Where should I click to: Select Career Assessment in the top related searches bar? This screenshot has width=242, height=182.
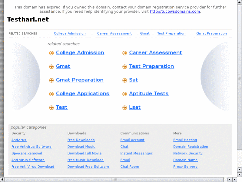[x=114, y=33]
